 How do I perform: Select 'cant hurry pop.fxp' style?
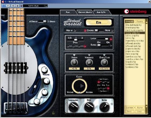pyautogui.click(x=134, y=30)
